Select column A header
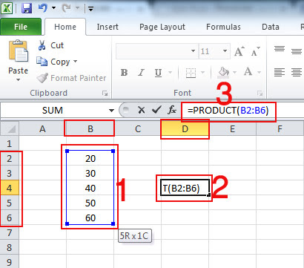The height and width of the screenshot is (268, 304). (x=42, y=128)
